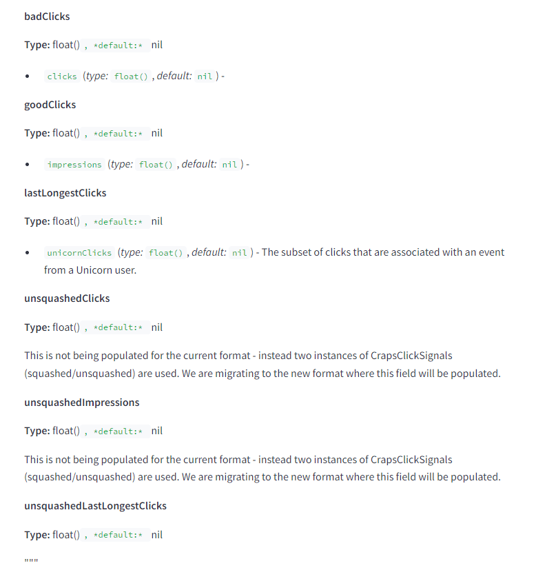This screenshot has width=536, height=570.
Task: Click float() code next to clicks
Action: coord(131,77)
